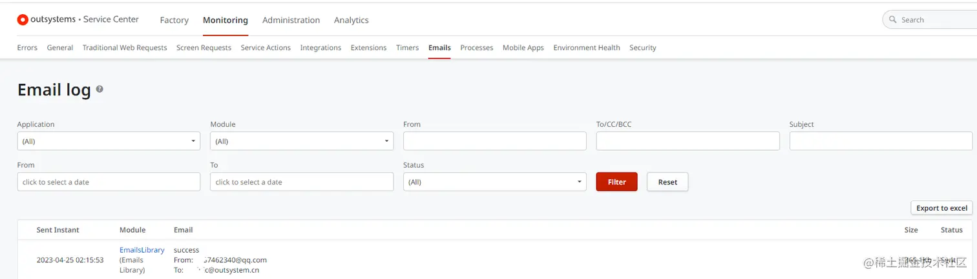
Task: Open the EmailsLibrary module link
Action: pos(142,250)
